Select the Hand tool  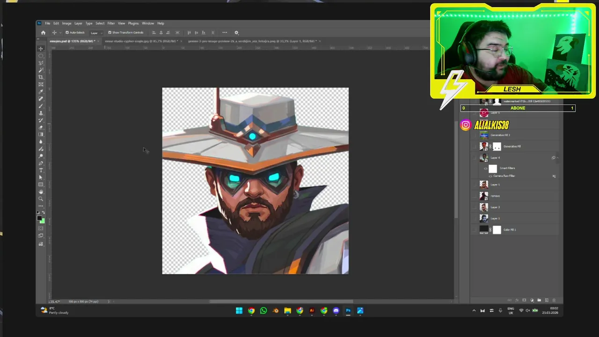41,192
